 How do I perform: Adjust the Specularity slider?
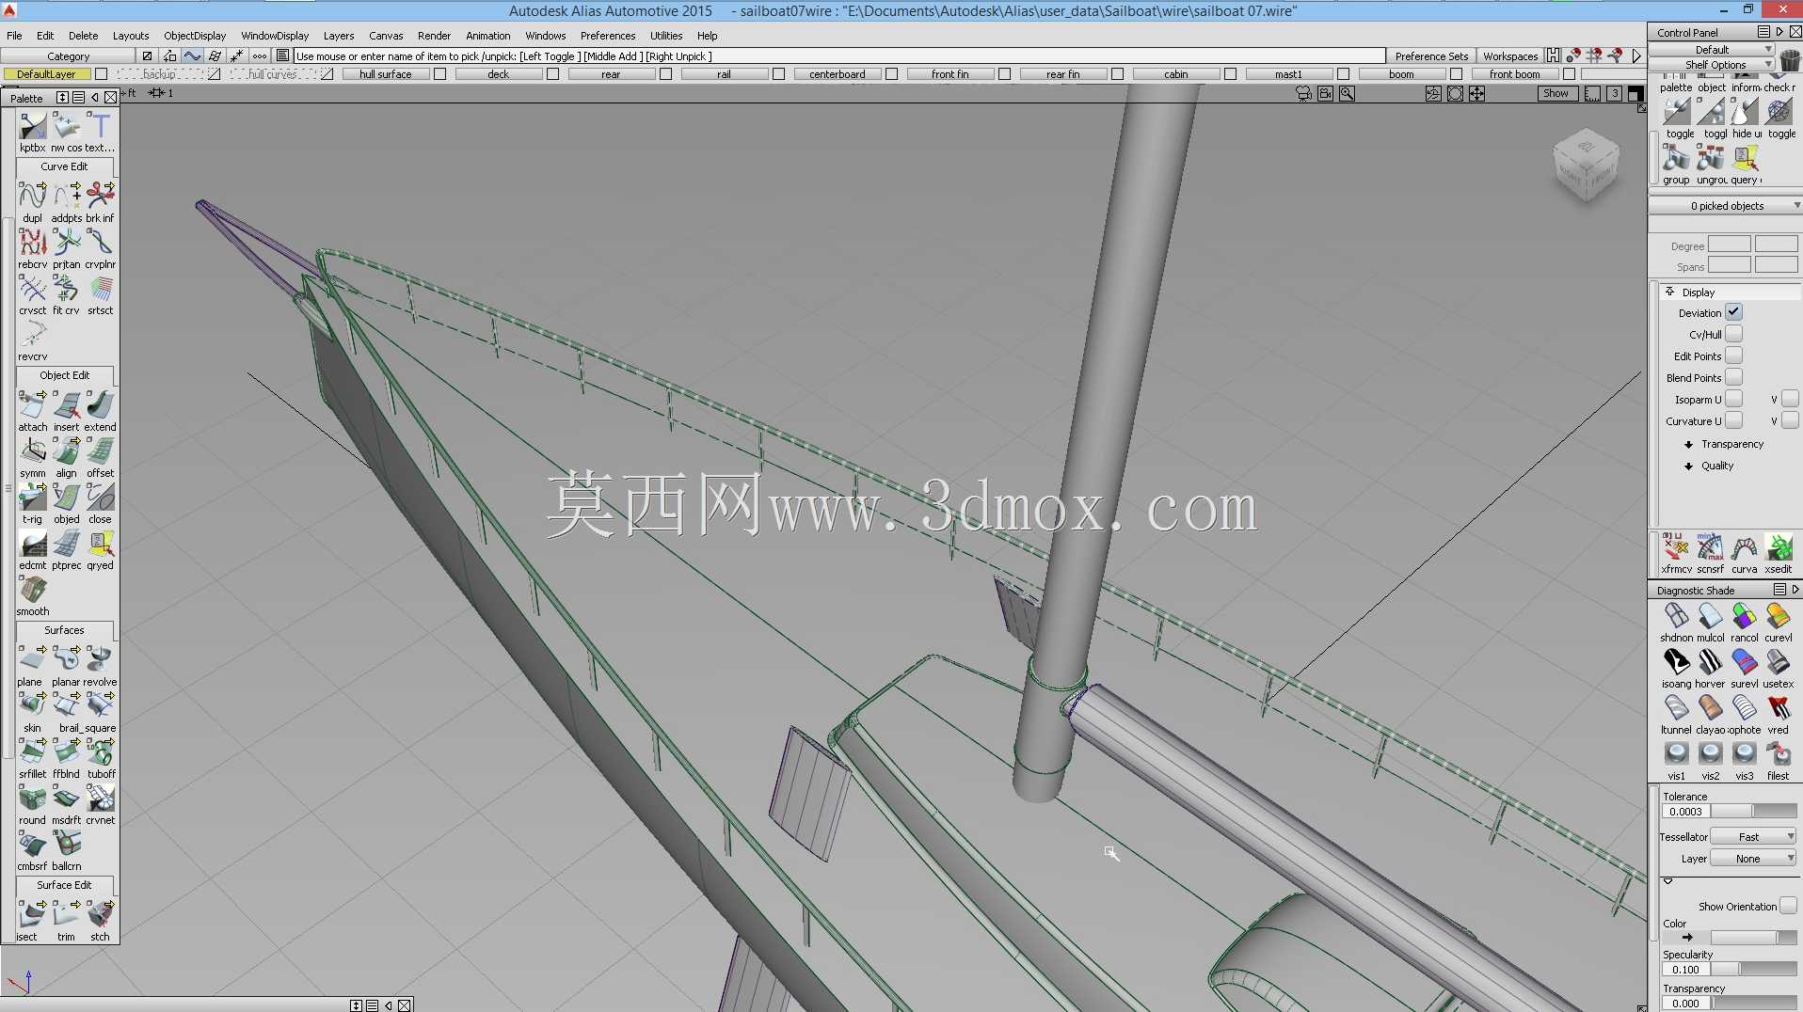tap(1754, 969)
